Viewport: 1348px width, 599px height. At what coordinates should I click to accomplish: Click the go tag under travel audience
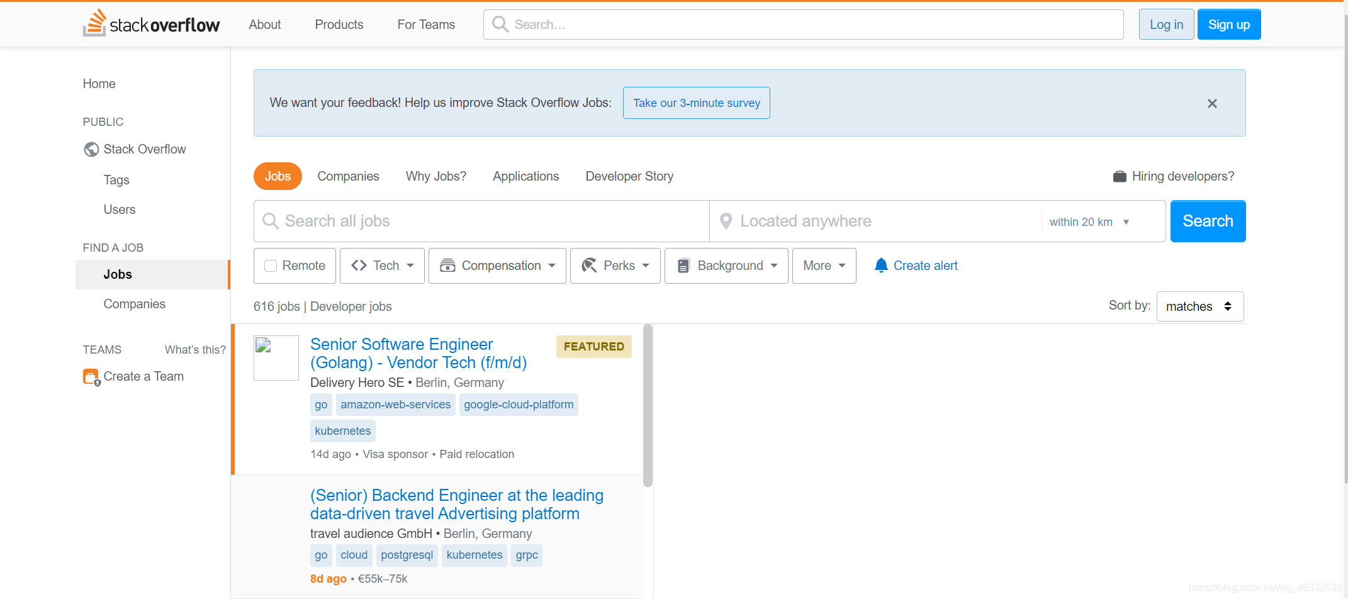pos(321,555)
